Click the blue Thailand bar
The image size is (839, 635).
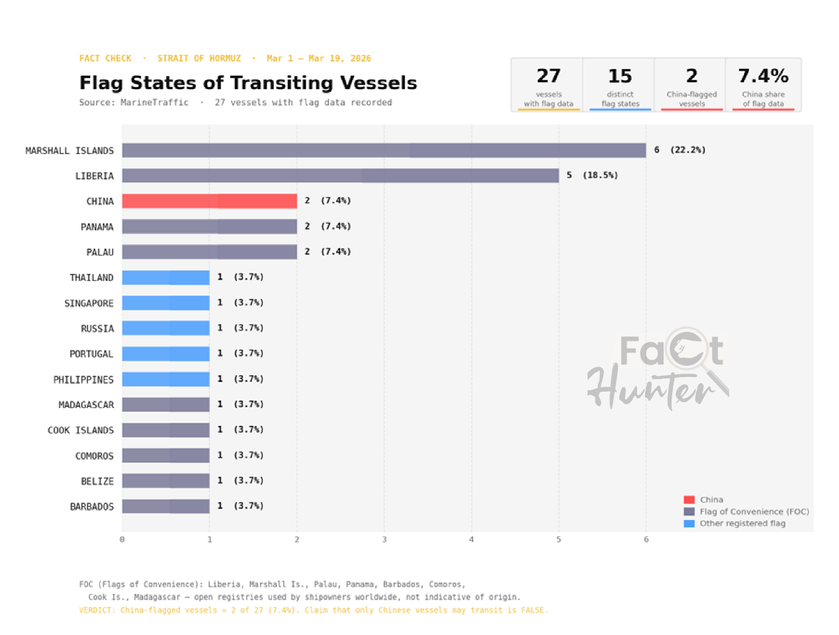click(x=165, y=278)
